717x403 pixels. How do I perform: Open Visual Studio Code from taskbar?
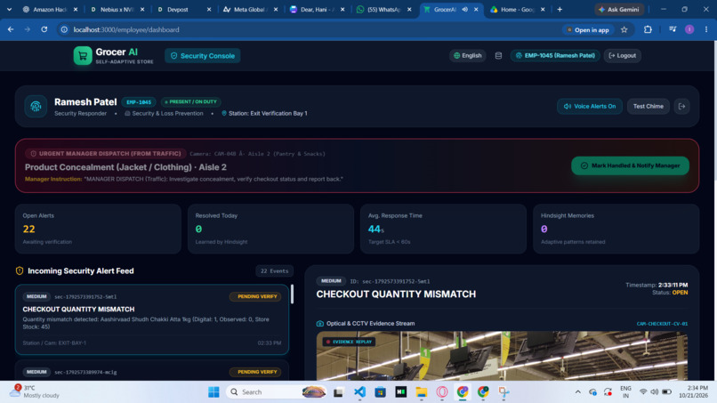360,392
